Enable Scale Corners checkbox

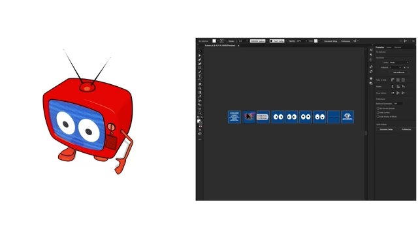click(x=378, y=112)
